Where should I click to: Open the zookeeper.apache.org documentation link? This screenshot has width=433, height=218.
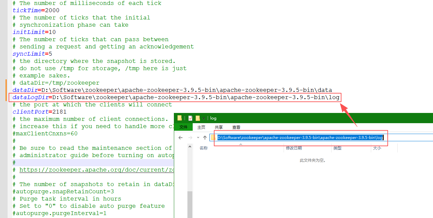pos(97,170)
